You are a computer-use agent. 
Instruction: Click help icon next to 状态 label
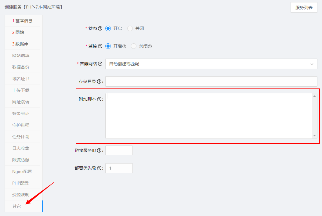100,28
